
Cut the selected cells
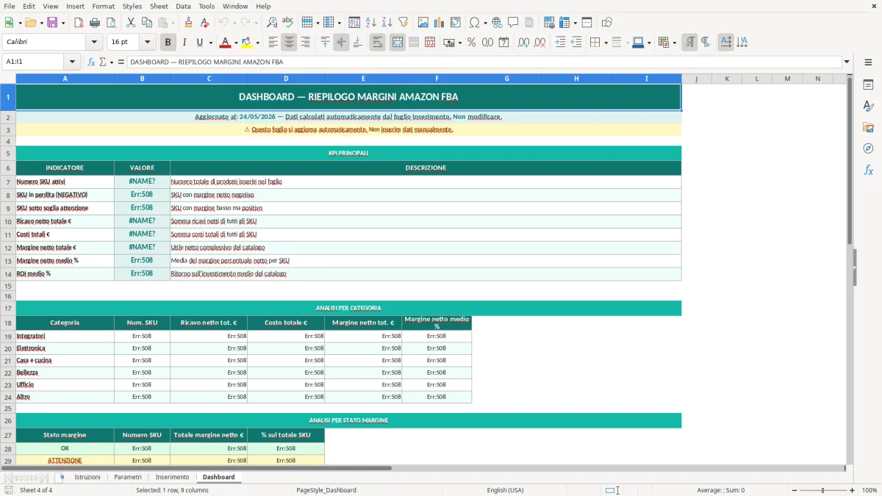point(130,23)
